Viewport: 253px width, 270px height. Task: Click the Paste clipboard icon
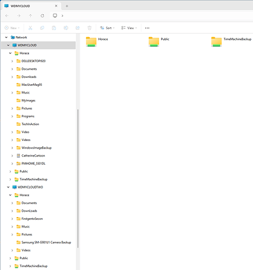54,28
